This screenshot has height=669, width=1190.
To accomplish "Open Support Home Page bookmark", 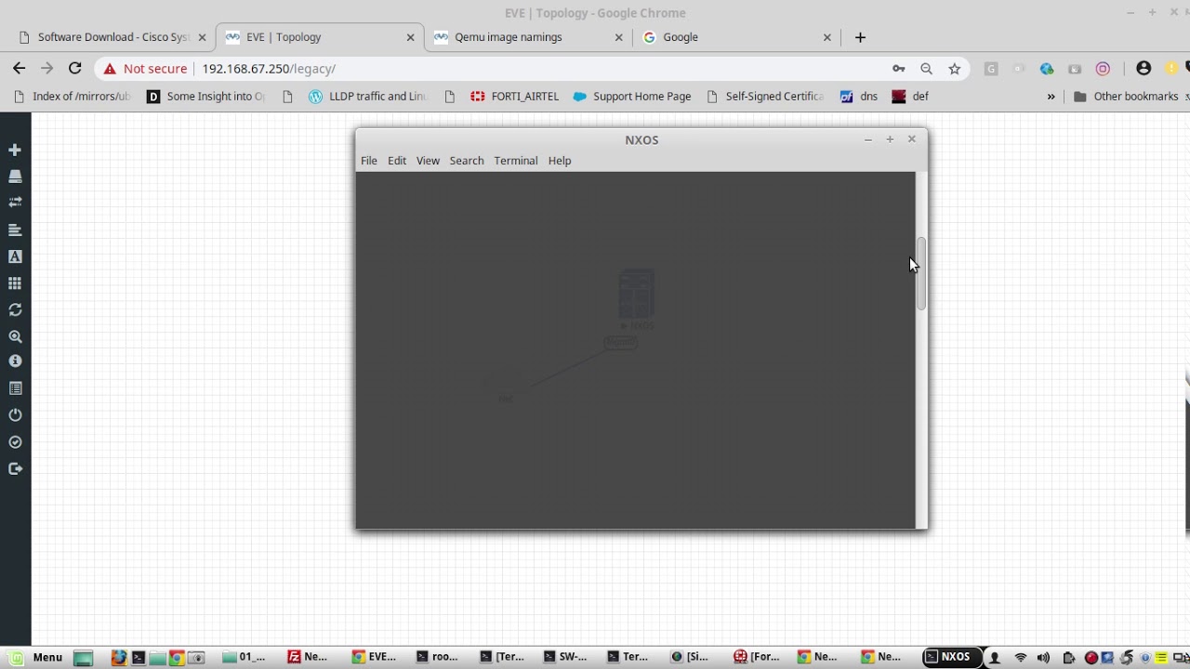I will (x=632, y=96).
